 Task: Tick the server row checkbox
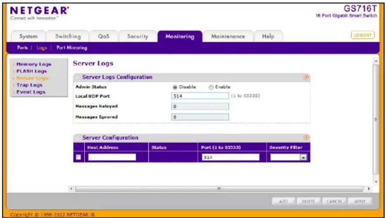pyautogui.click(x=78, y=157)
